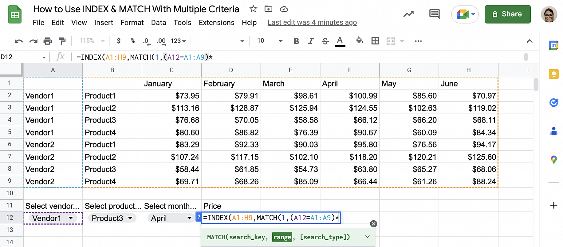Show more toolbar options

tap(418, 41)
